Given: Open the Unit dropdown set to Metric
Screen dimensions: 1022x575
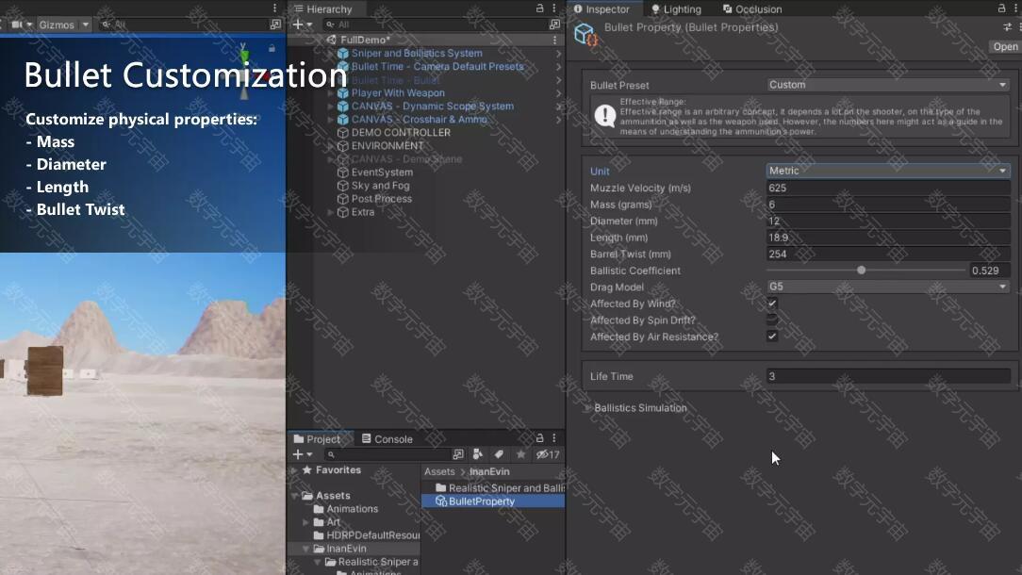Looking at the screenshot, I should point(888,171).
